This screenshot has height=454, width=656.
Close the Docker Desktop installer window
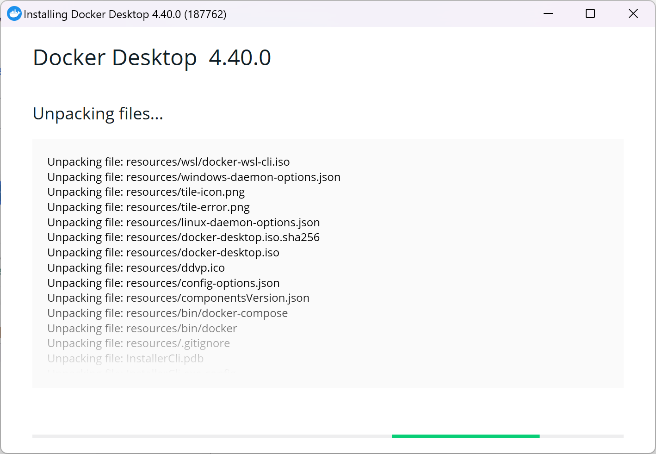coord(633,14)
